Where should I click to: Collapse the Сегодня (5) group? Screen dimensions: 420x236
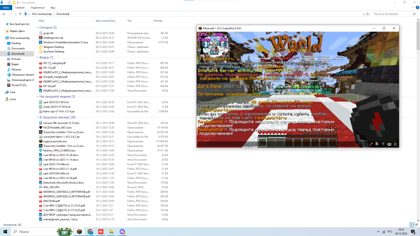[x=37, y=28]
